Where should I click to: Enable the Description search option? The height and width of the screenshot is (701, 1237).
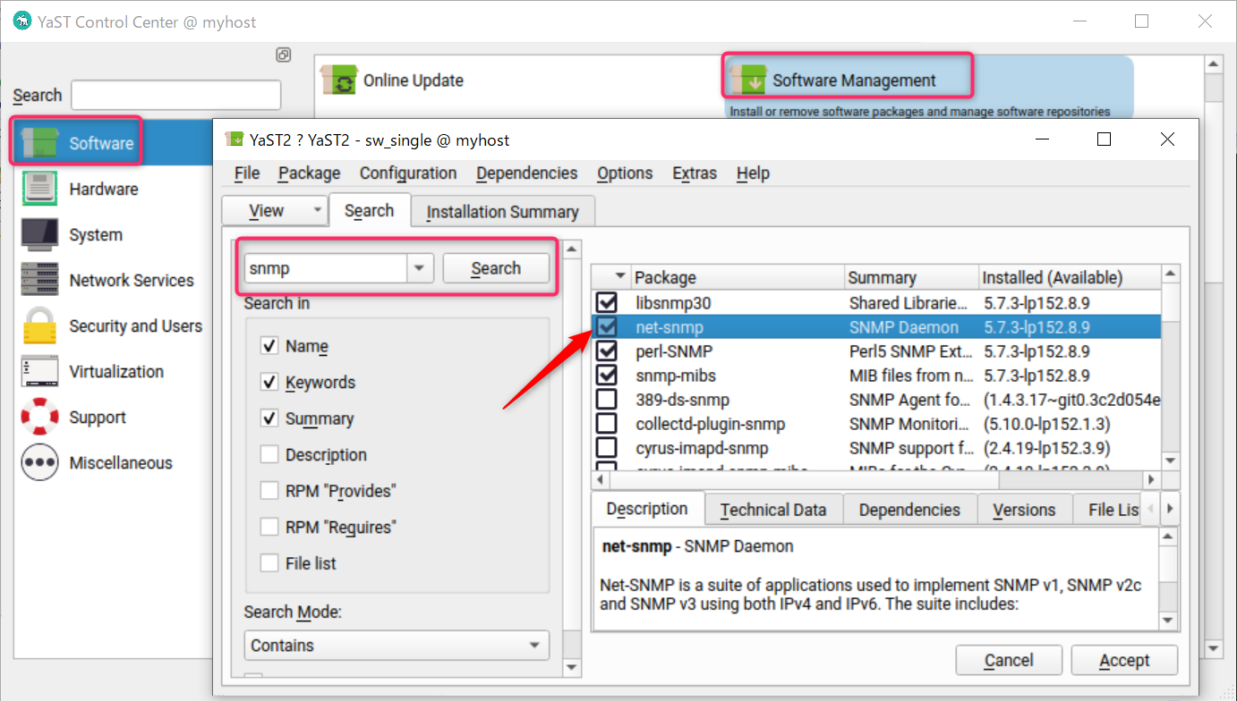[x=269, y=454]
